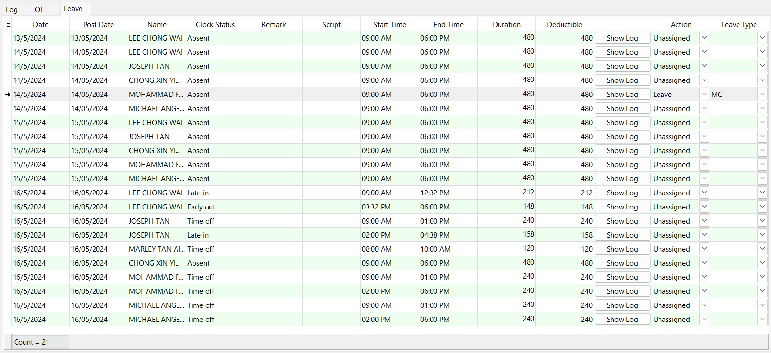Select the 03:32 PM Start Time cell

389,207
